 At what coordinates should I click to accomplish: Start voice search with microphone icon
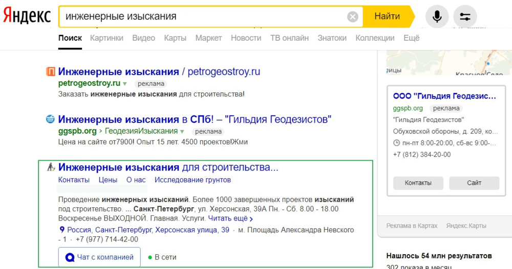click(437, 16)
